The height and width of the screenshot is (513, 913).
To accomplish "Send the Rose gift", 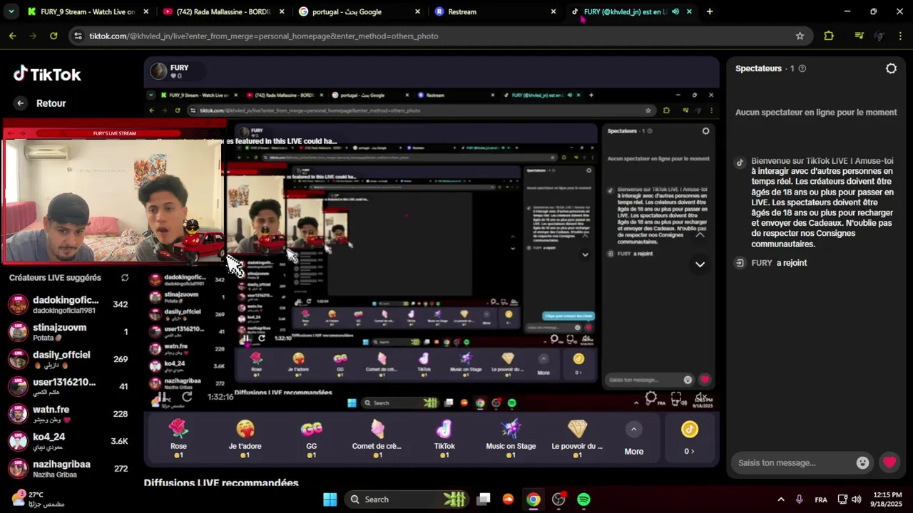I will click(x=178, y=438).
